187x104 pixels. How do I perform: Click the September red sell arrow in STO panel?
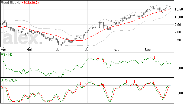coord(153,82)
